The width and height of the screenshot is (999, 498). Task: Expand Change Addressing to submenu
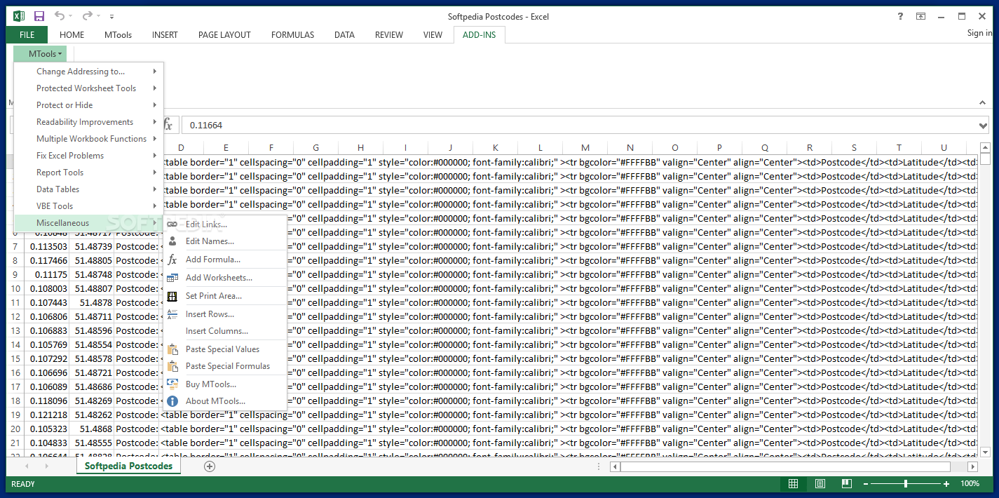[88, 72]
